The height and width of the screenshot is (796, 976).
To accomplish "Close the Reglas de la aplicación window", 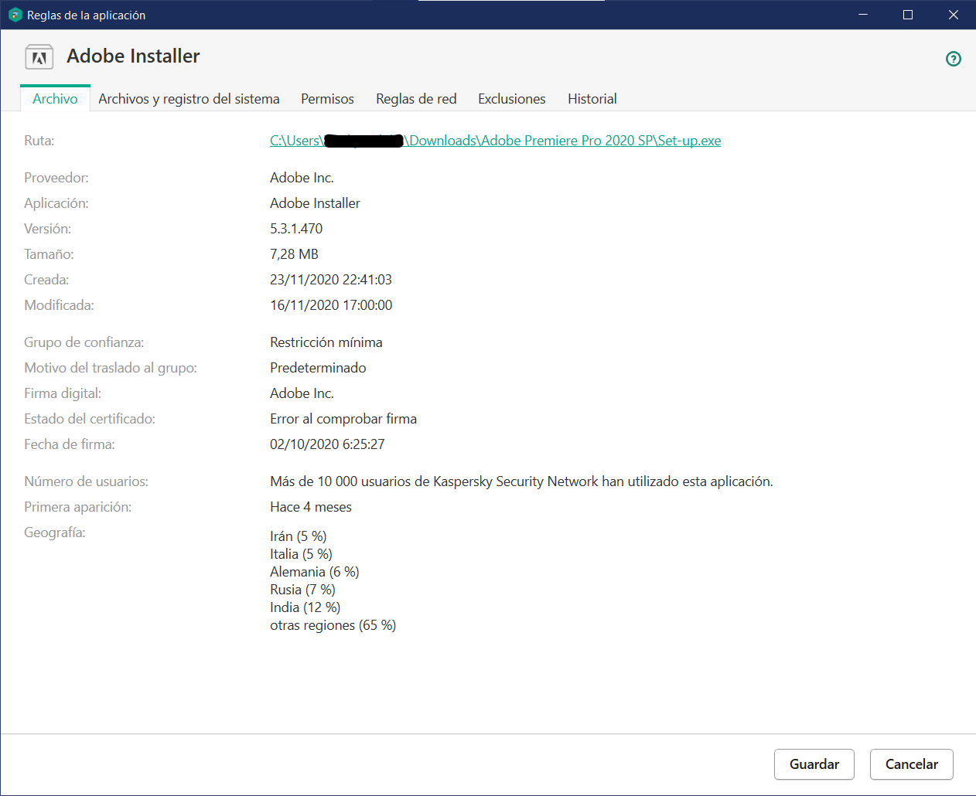I will pos(953,15).
